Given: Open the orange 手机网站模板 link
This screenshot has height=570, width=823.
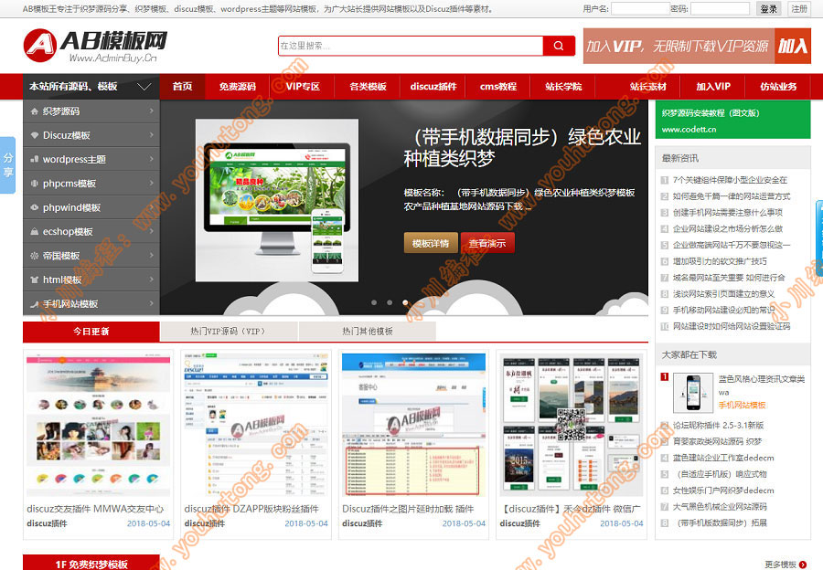Looking at the screenshot, I should 743,405.
